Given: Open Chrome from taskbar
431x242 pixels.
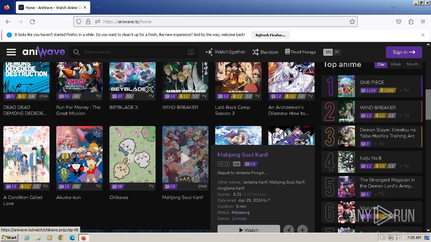Looking at the screenshot, I should coord(61,238).
